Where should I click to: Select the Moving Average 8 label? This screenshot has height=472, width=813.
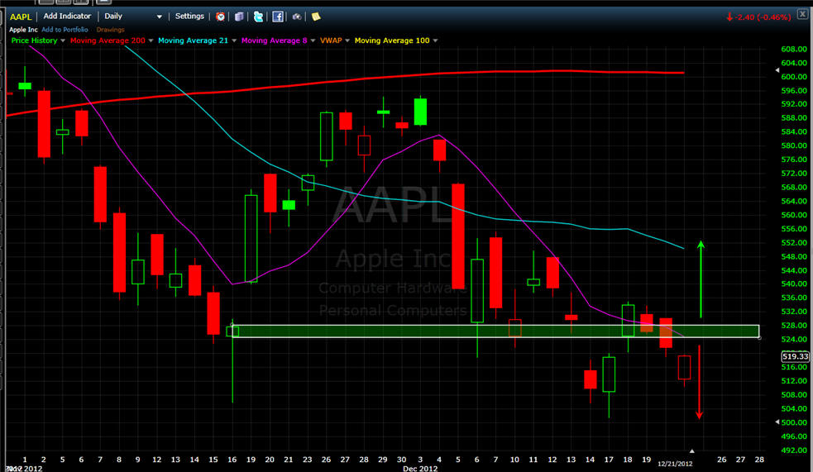275,41
